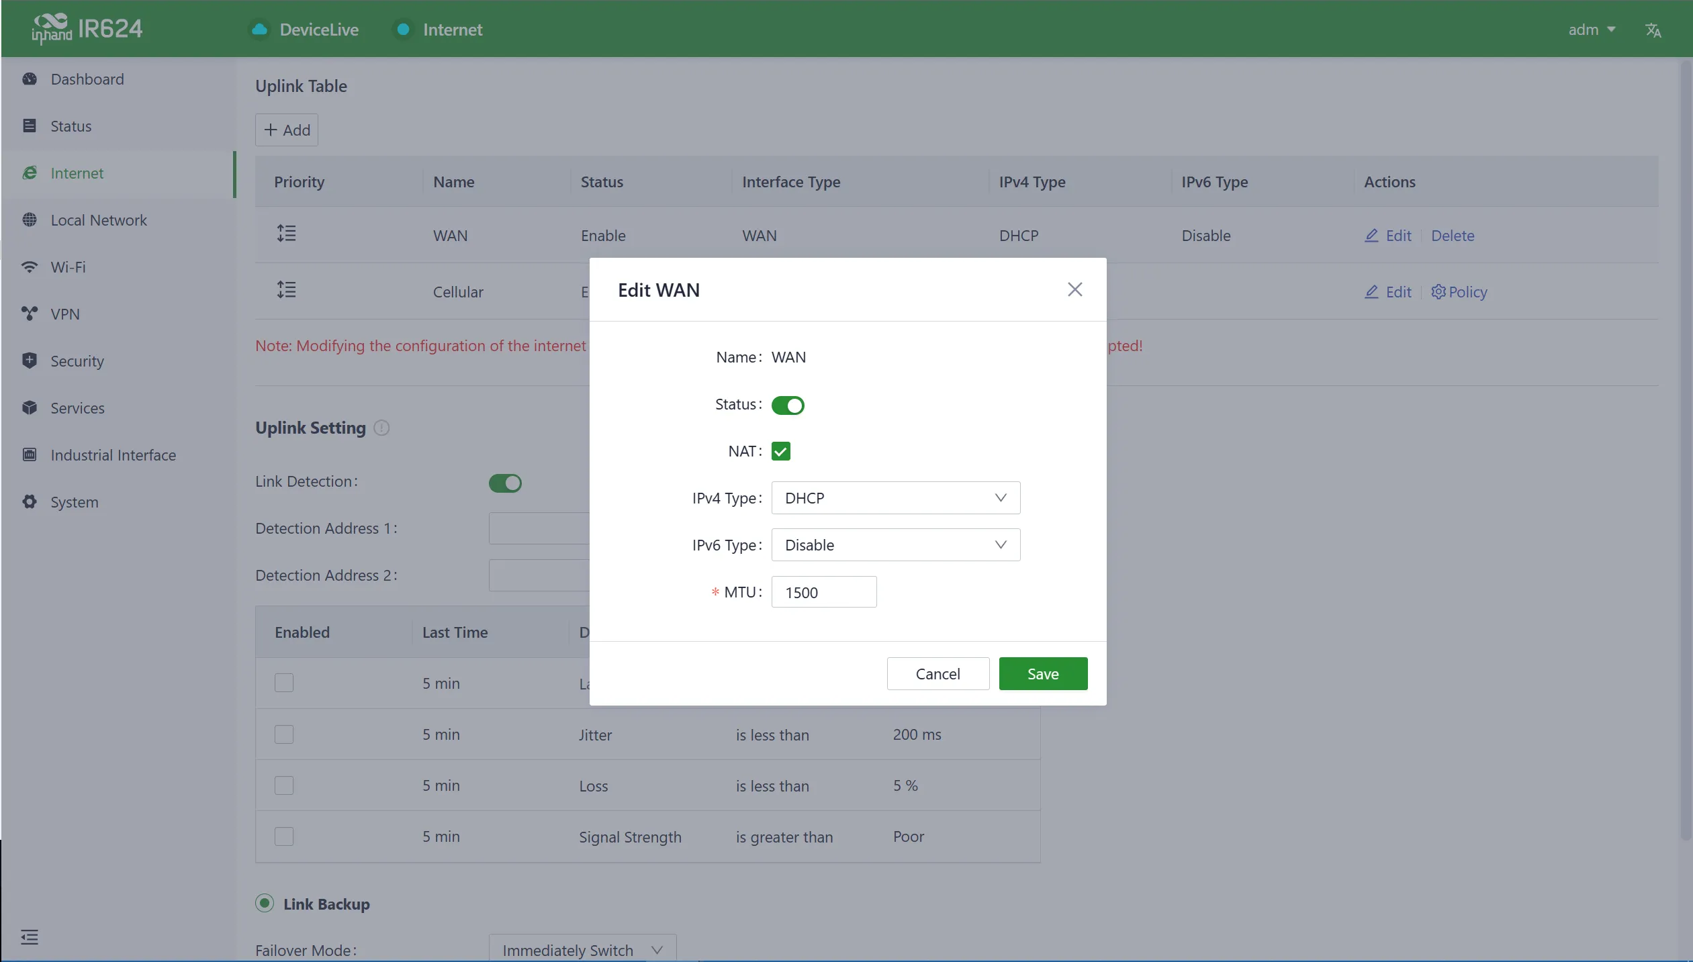This screenshot has height=962, width=1693.
Task: Open the Wi-Fi sidebar menu item
Action: 118,267
